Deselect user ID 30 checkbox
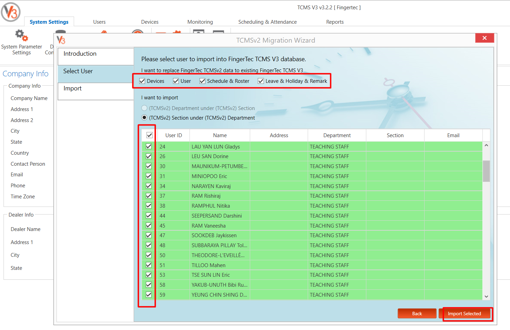Screen dimensions: 510x330 point(149,166)
